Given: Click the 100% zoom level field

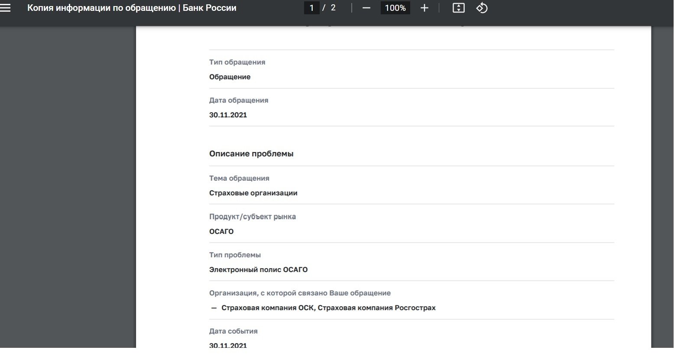Looking at the screenshot, I should pyautogui.click(x=395, y=8).
